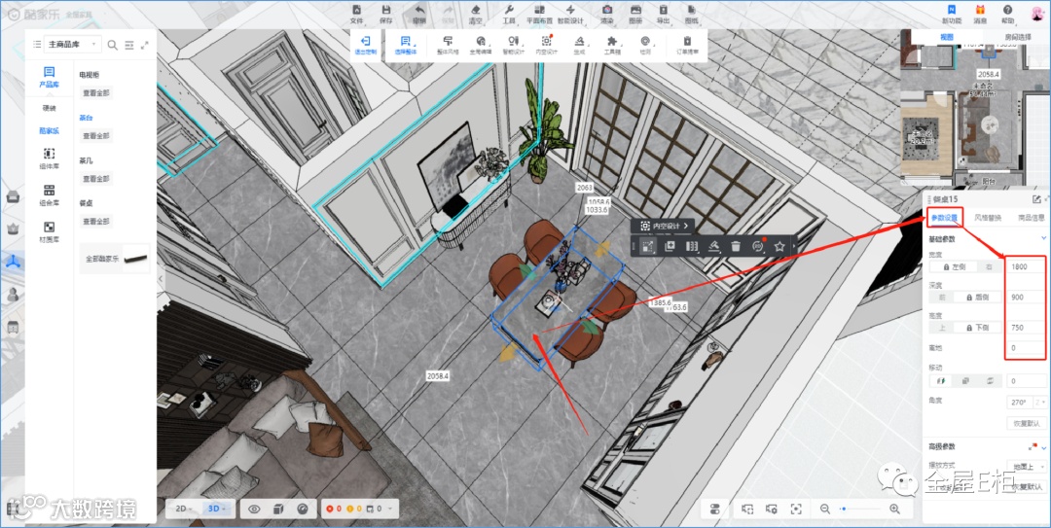Click the search magnifier in library panel

(x=113, y=45)
